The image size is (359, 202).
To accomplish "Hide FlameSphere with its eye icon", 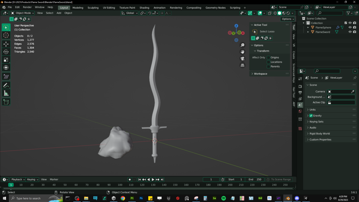I will click(350, 28).
